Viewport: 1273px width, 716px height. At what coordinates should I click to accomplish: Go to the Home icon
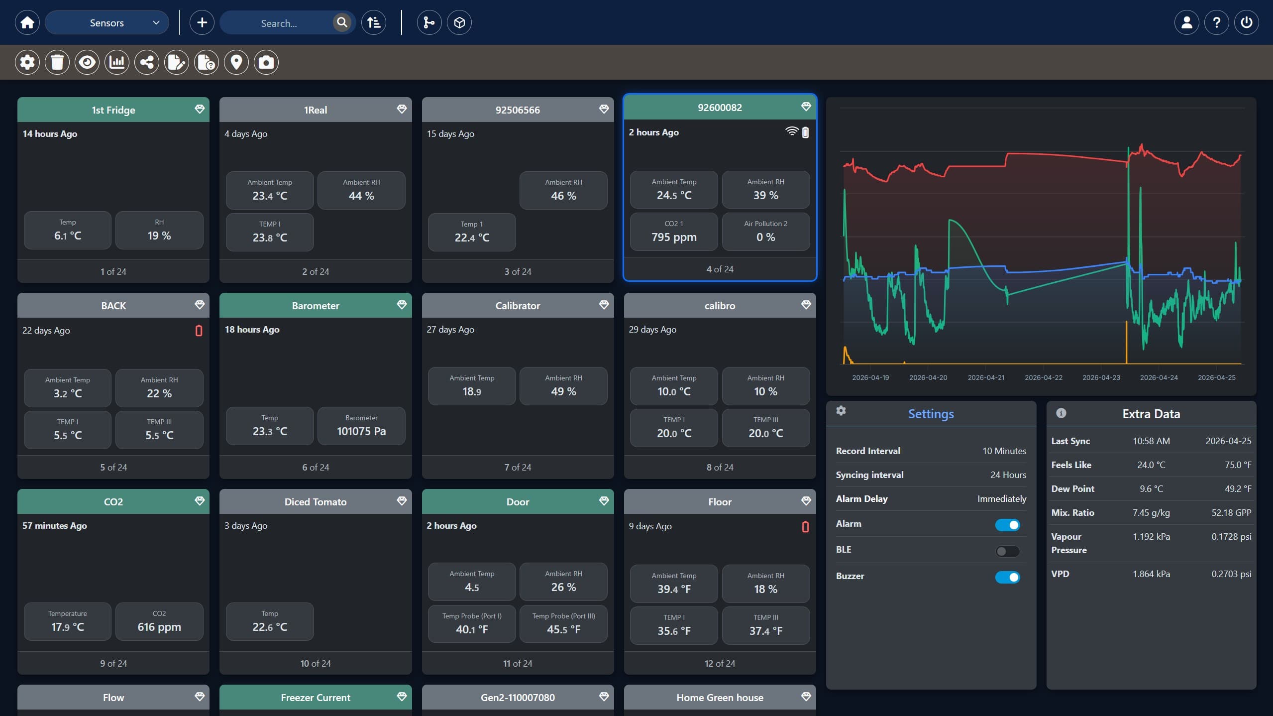pos(27,22)
